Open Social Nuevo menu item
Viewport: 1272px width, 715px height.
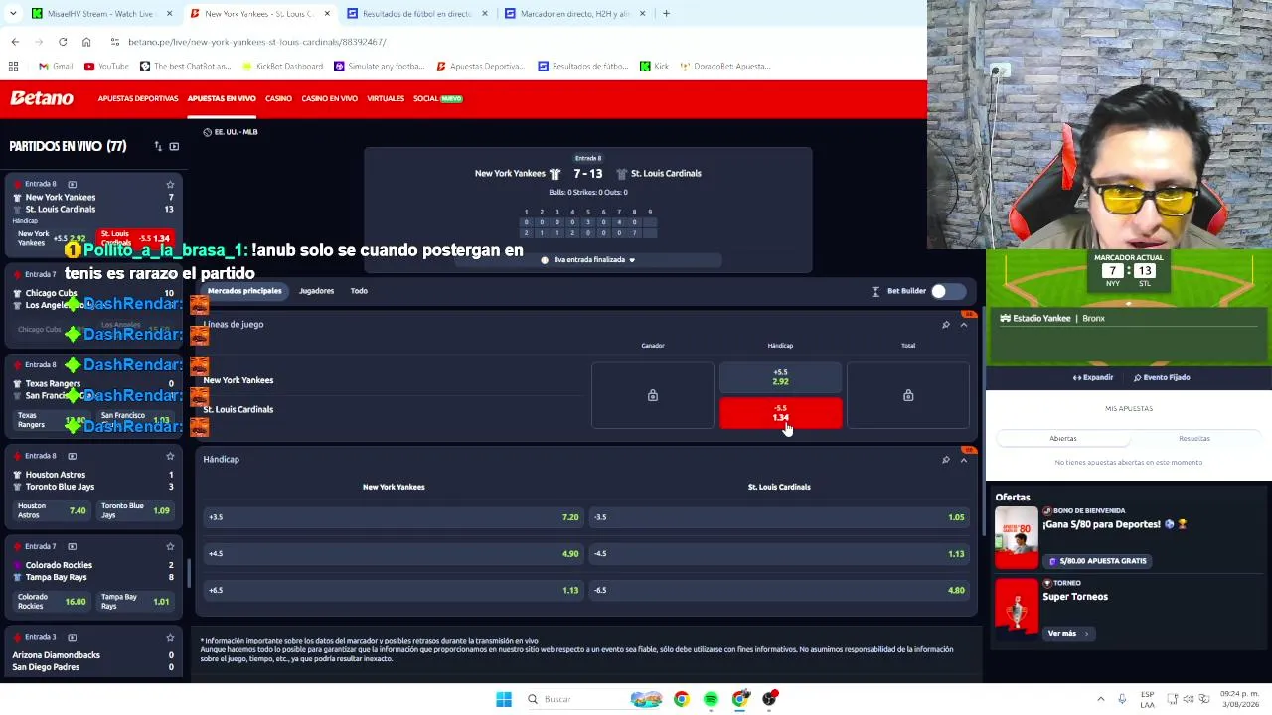click(x=438, y=98)
